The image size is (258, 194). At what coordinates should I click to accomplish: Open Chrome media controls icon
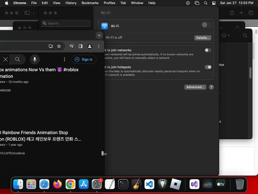coord(71,46)
